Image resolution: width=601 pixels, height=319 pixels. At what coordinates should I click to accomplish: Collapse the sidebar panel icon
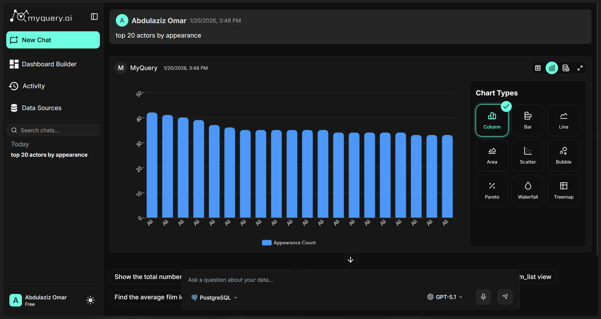click(94, 17)
